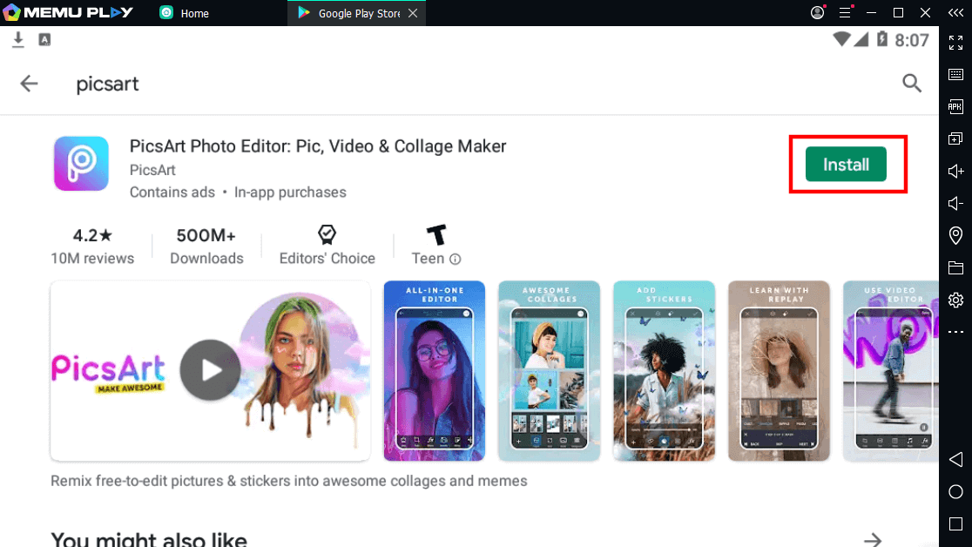
Task: Open the multi-instance manager icon
Action: point(955,138)
